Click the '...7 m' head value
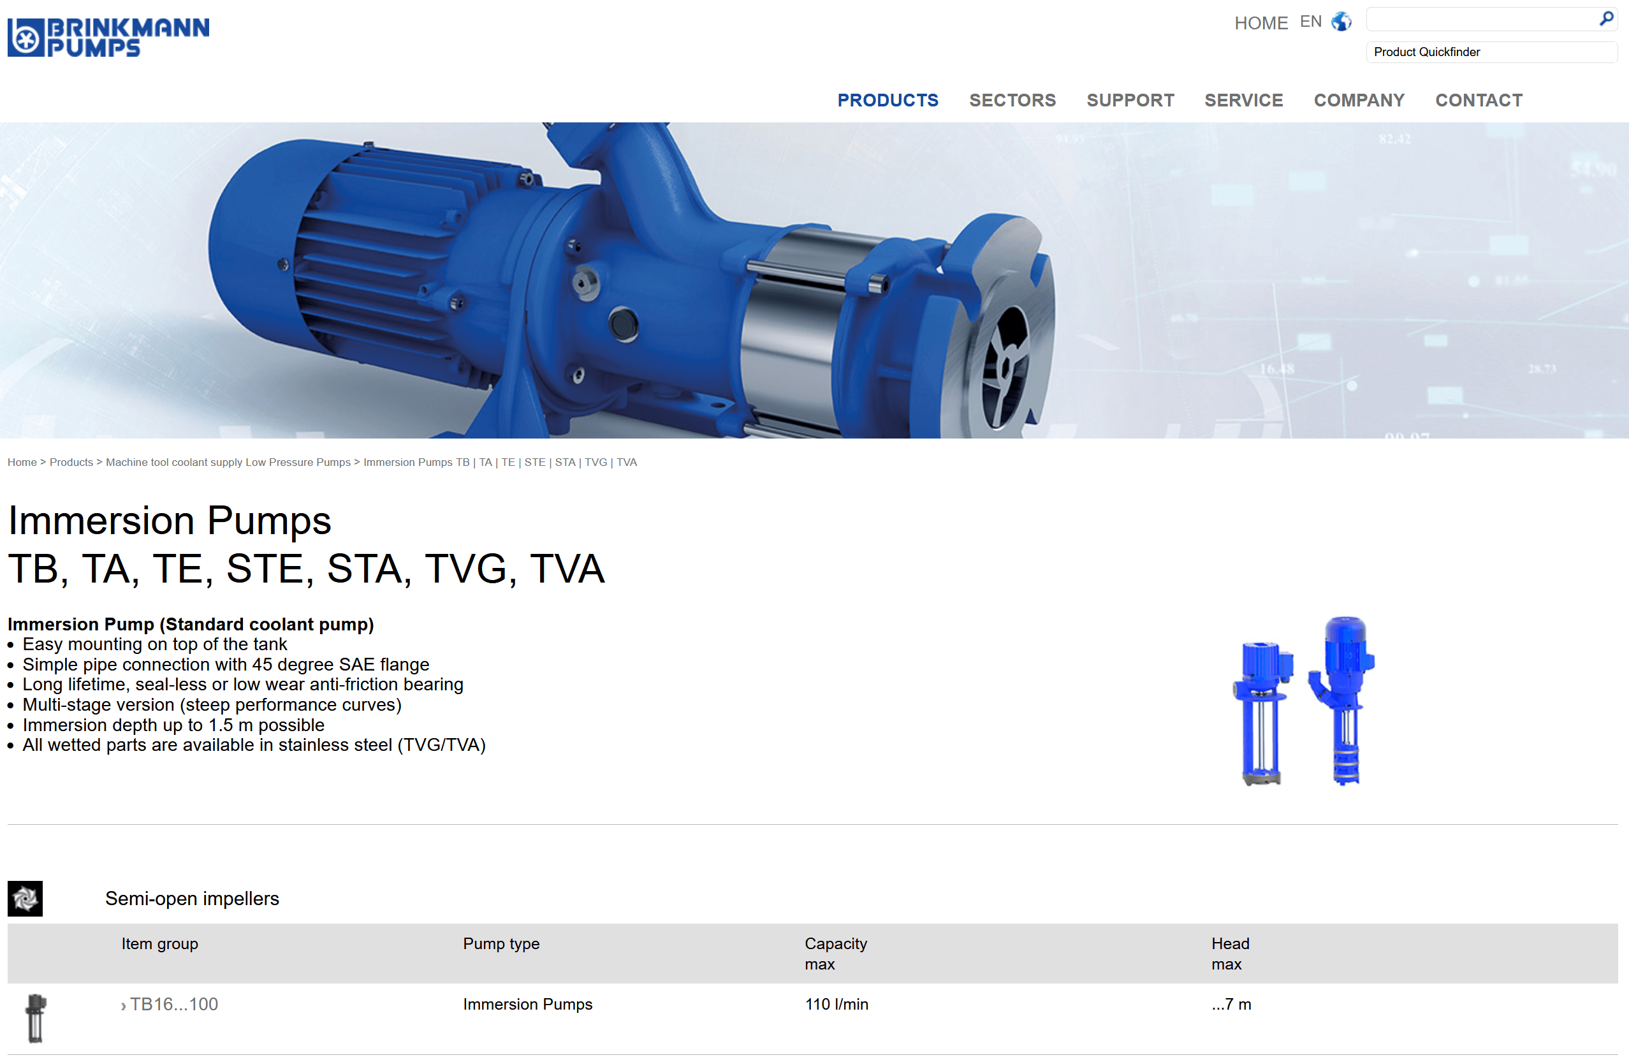 point(1231,1004)
